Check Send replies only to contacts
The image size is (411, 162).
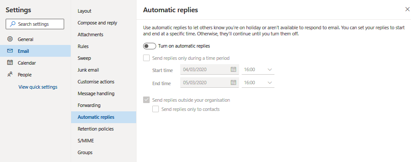click(156, 109)
